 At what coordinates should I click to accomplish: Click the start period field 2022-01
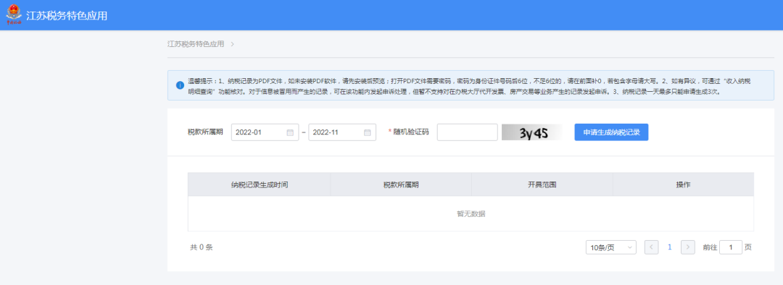pos(265,132)
